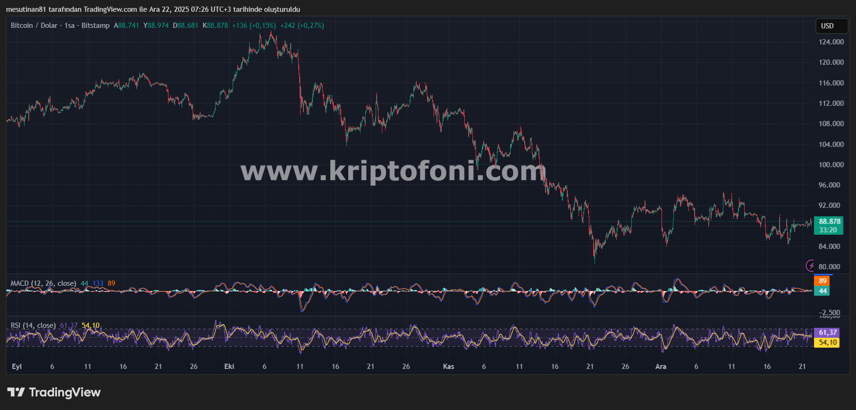The image size is (856, 410).
Task: Click the opening value A88.741
Action: [126, 26]
